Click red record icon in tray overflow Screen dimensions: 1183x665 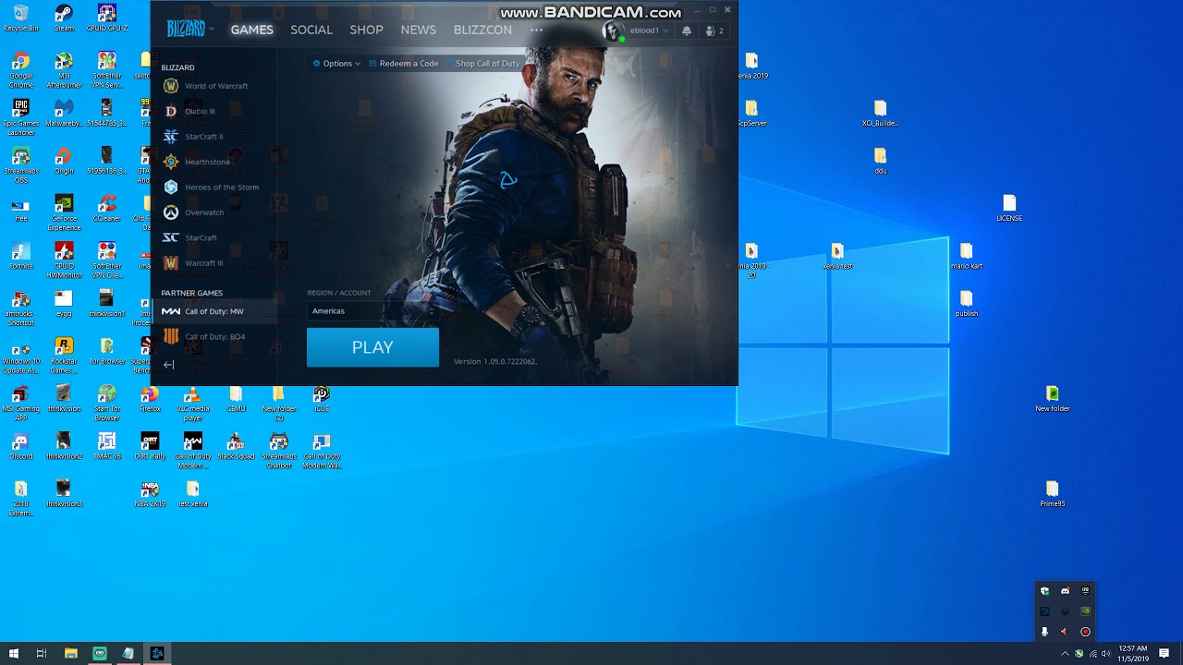(1085, 632)
